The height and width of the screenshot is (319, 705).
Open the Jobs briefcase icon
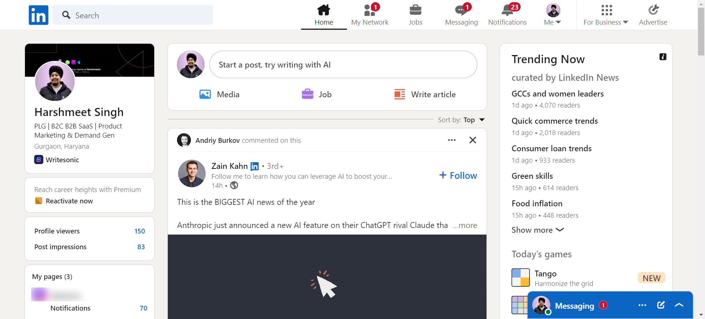[415, 10]
